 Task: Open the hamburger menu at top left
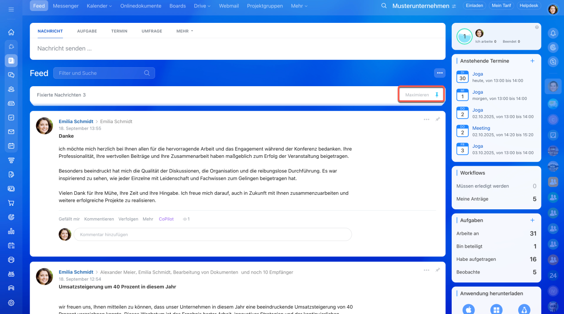tap(11, 9)
